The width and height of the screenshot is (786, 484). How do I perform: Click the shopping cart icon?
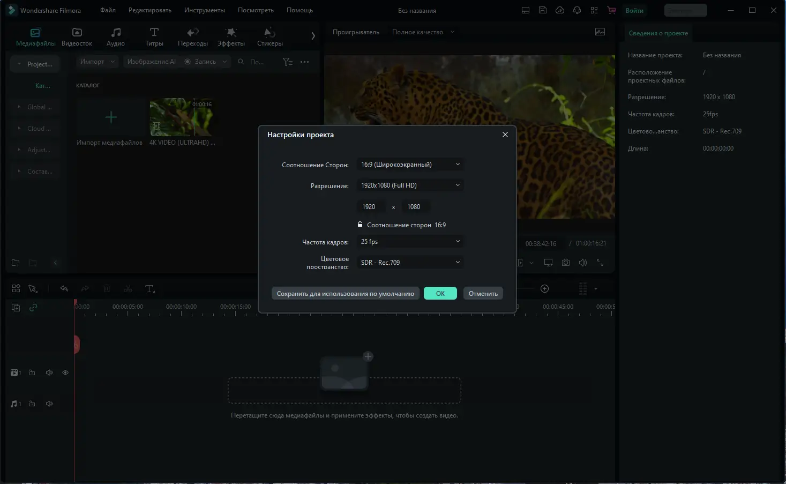click(x=611, y=10)
